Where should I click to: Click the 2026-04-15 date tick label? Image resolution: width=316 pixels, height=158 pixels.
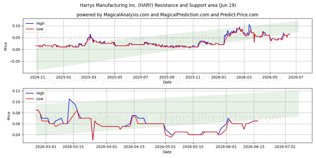[x=134, y=147]
